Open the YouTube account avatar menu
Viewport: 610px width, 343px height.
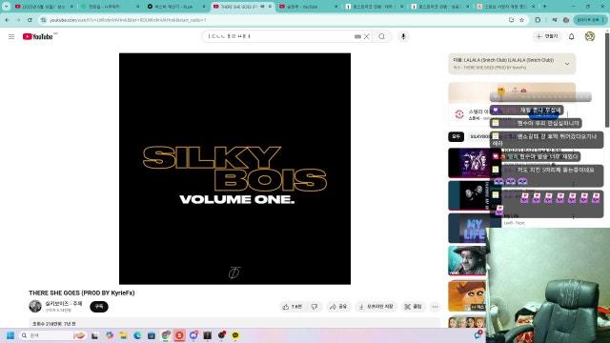pos(590,36)
